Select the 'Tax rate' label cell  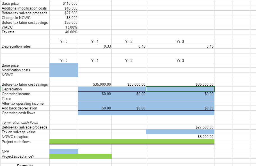tap(8, 32)
